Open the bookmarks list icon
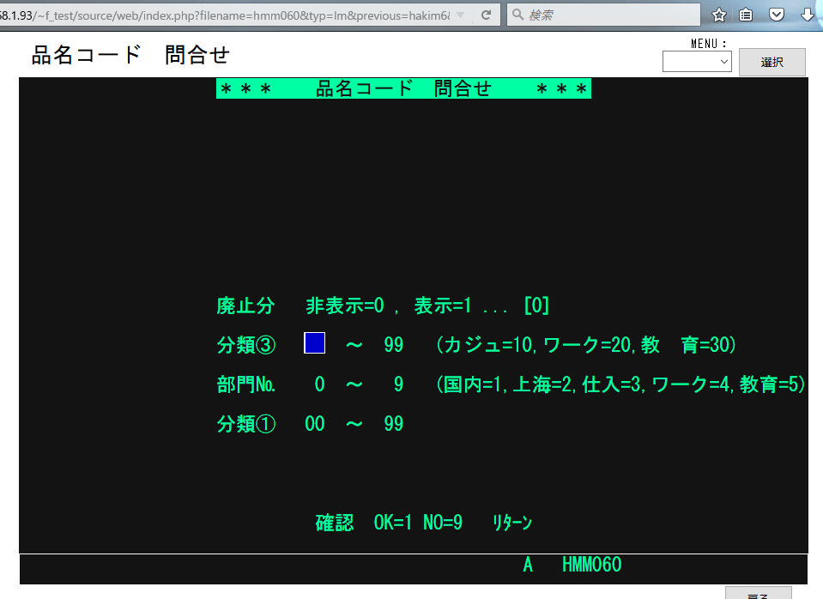Viewport: 823px width, 599px height. coord(747,15)
